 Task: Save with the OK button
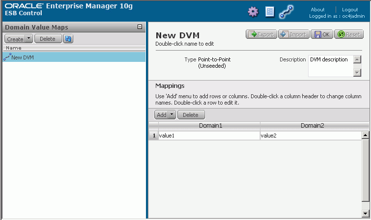tap(322, 34)
